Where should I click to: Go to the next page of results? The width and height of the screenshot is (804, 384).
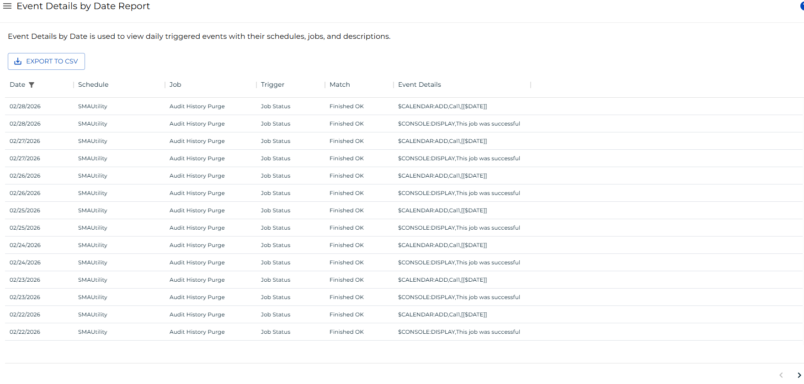pyautogui.click(x=799, y=375)
